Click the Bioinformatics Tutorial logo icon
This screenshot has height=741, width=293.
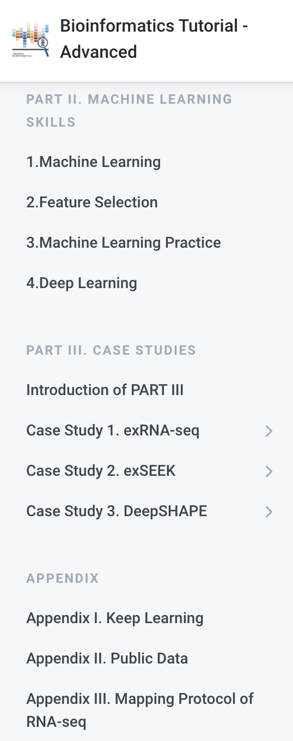click(x=30, y=39)
